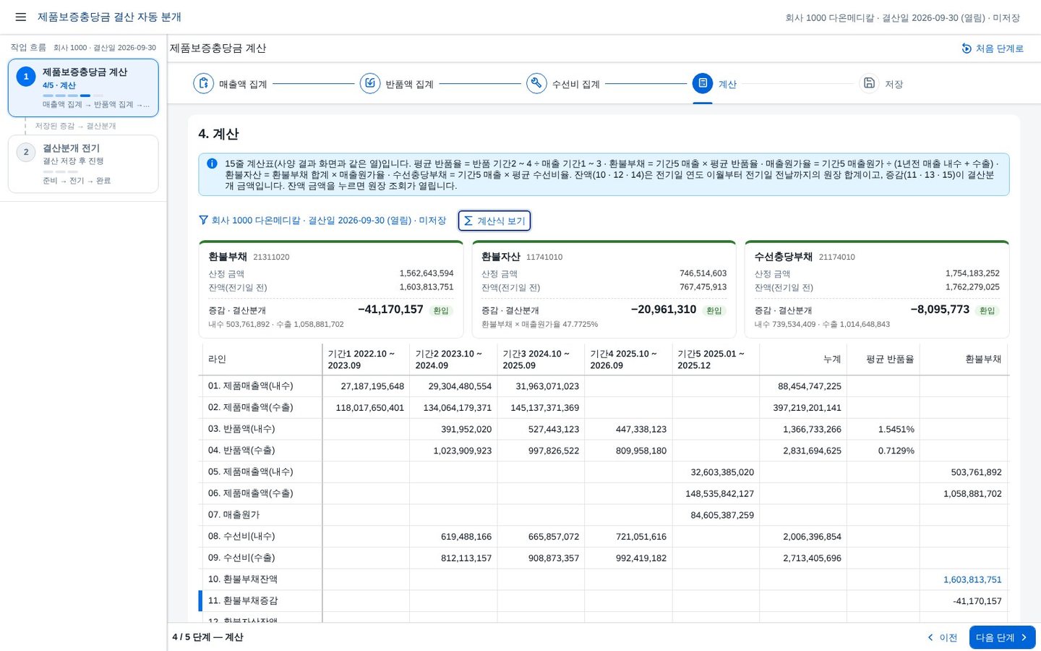The height and width of the screenshot is (651, 1041).
Task: Select row 07. 매출원가
Action: click(604, 515)
